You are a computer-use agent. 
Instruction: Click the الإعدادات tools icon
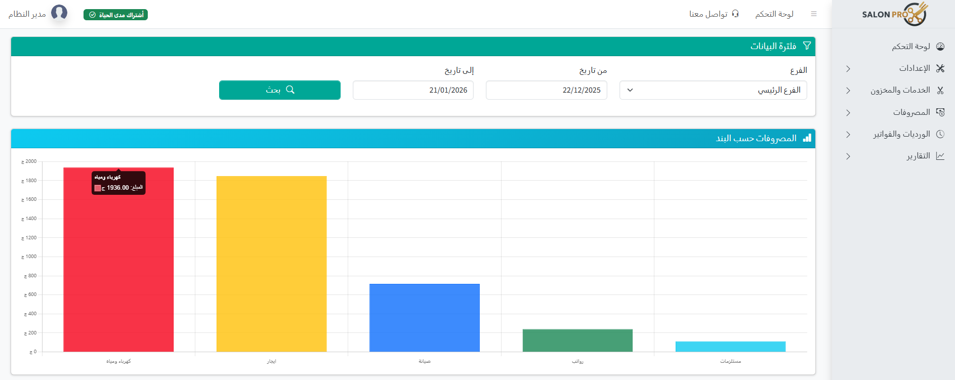(x=940, y=68)
